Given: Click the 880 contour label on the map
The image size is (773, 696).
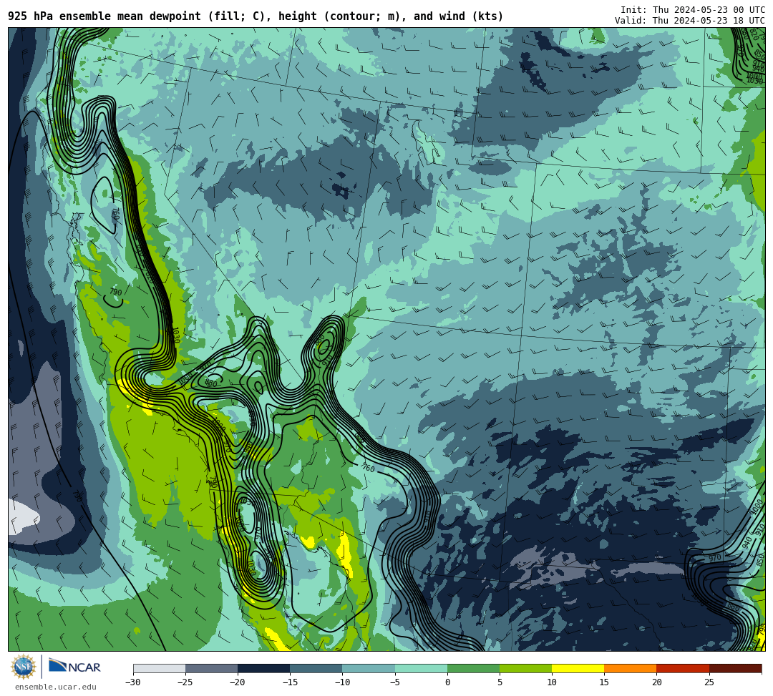Looking at the screenshot, I should [x=211, y=383].
